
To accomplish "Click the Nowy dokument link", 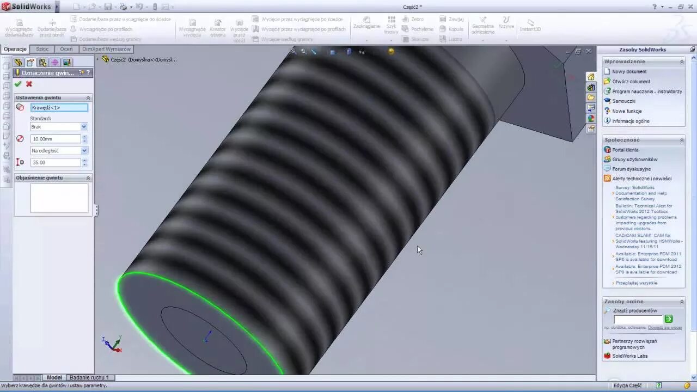I will [x=629, y=71].
